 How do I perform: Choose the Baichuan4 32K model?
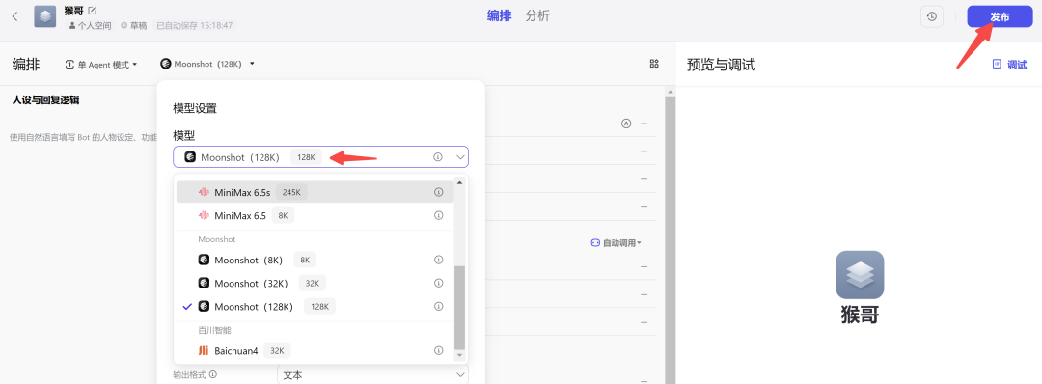click(315, 351)
